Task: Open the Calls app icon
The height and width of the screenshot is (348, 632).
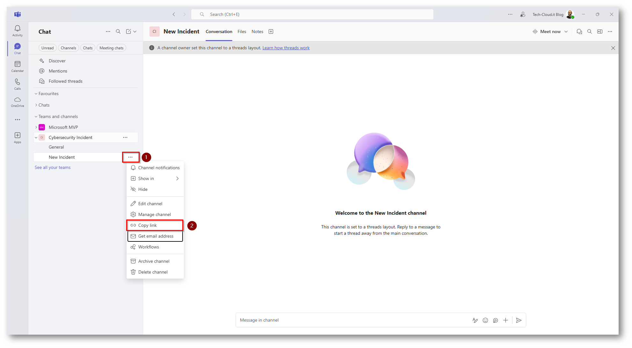Action: (18, 84)
